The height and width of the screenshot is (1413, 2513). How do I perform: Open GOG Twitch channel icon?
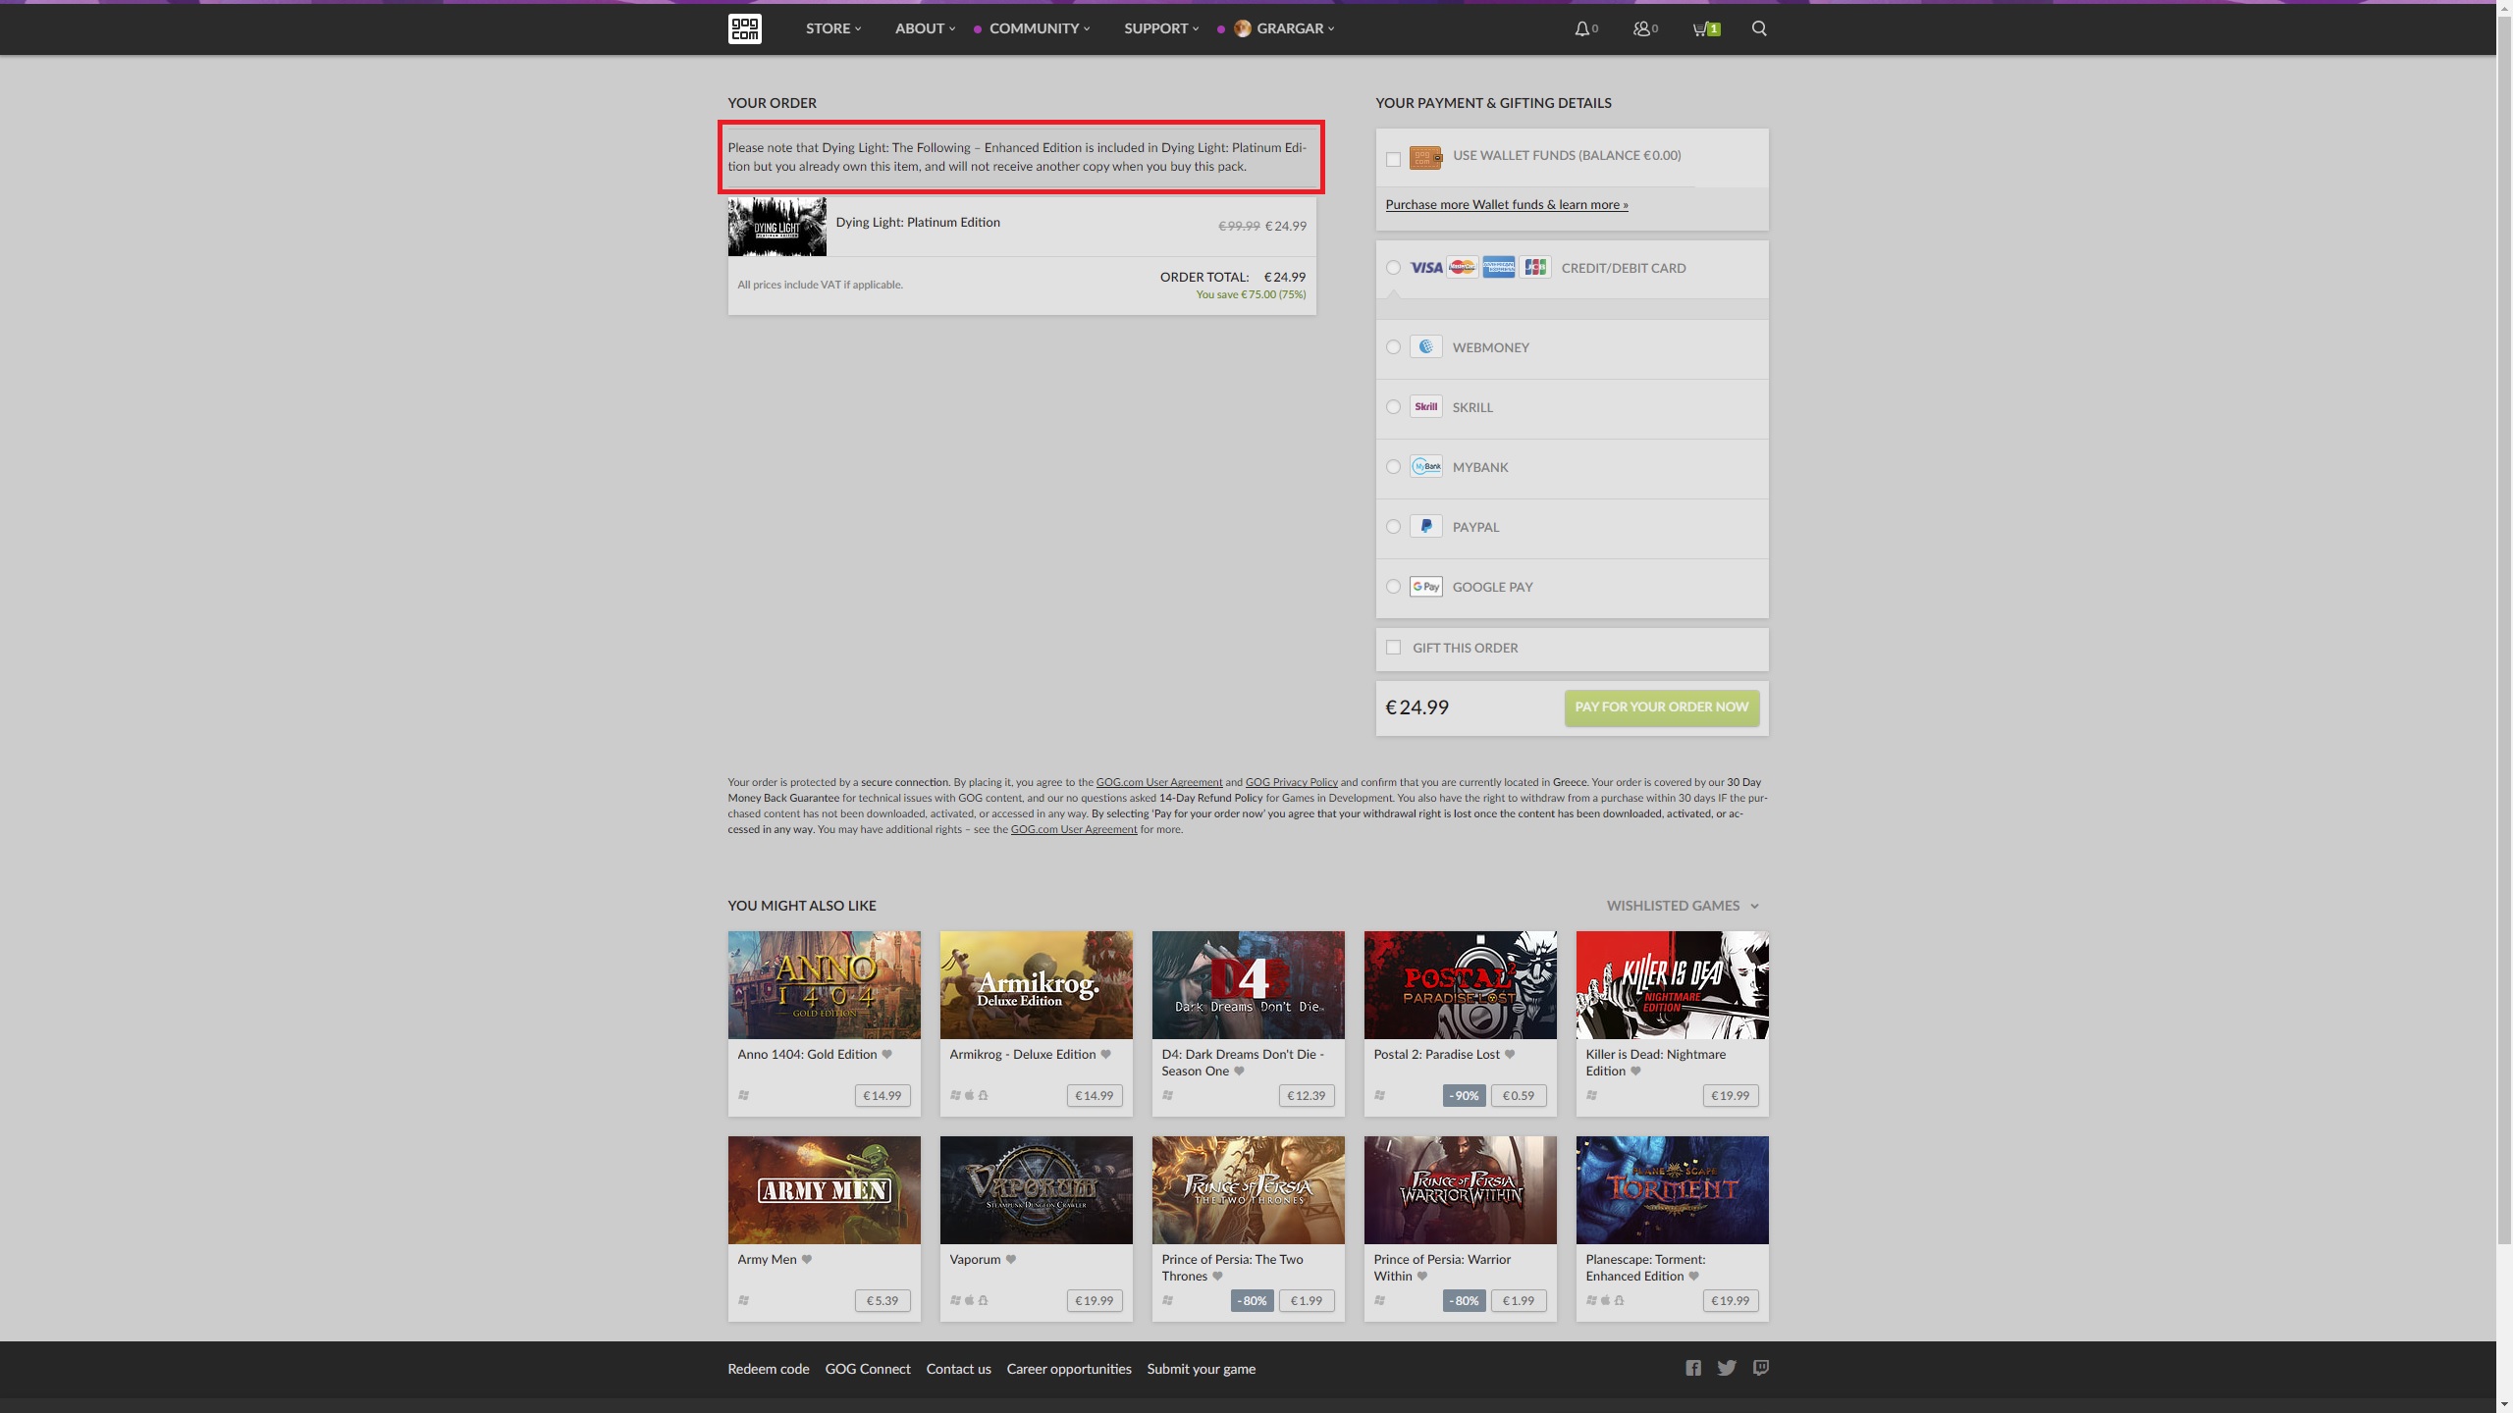click(1761, 1368)
